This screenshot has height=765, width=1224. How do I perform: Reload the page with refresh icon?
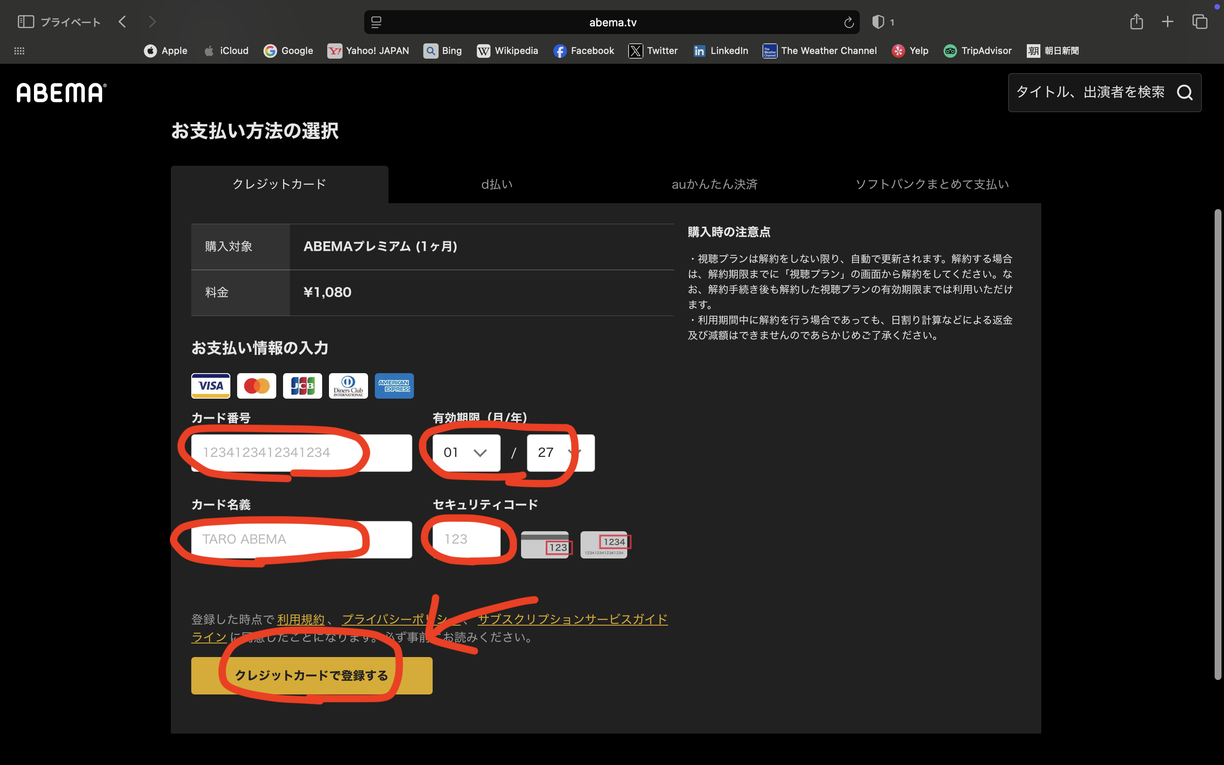[849, 22]
